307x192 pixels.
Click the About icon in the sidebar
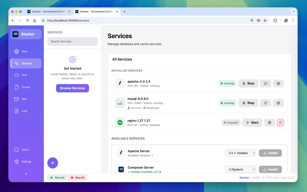click(x=16, y=150)
